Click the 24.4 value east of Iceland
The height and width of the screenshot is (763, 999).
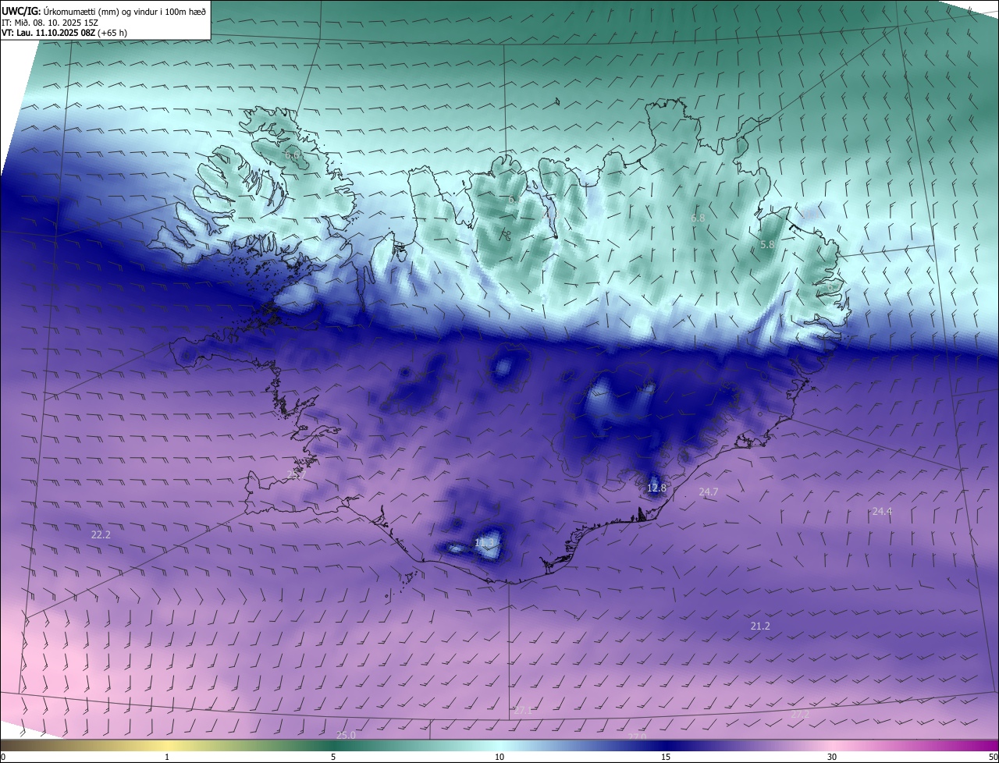point(882,511)
